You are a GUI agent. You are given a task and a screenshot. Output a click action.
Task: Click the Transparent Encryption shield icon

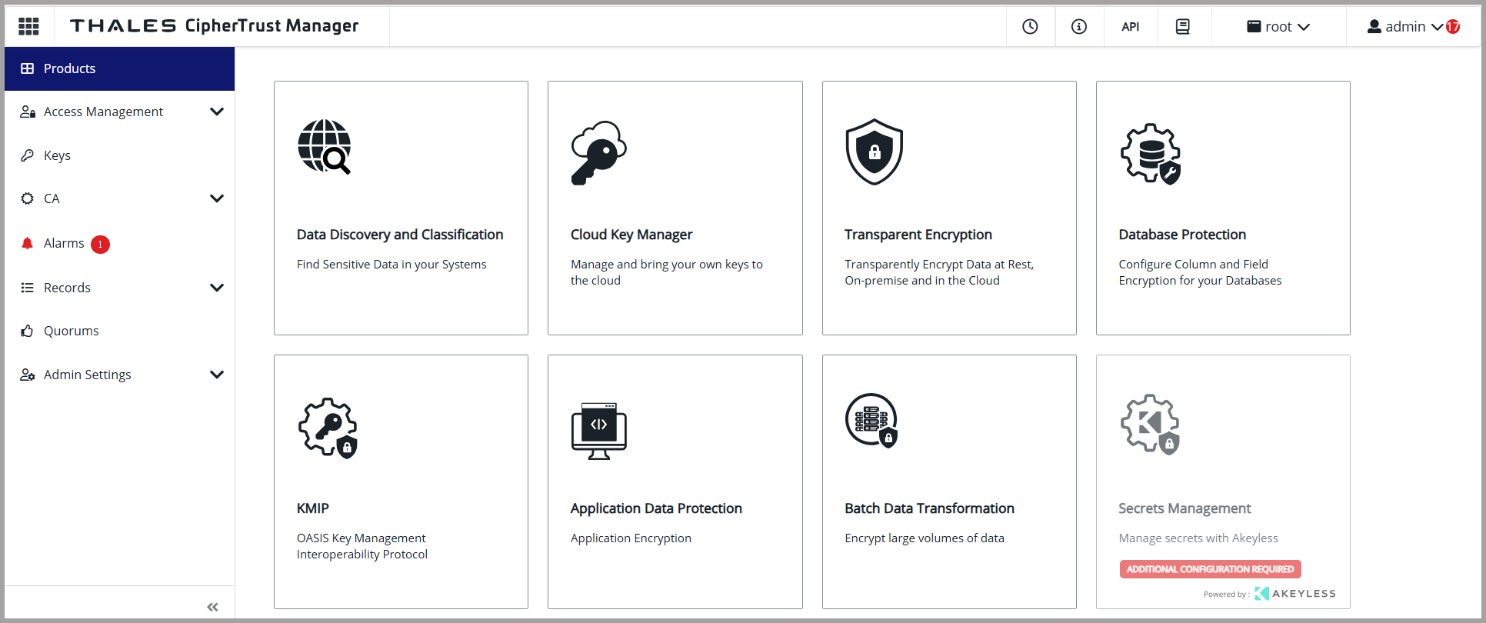(x=874, y=152)
